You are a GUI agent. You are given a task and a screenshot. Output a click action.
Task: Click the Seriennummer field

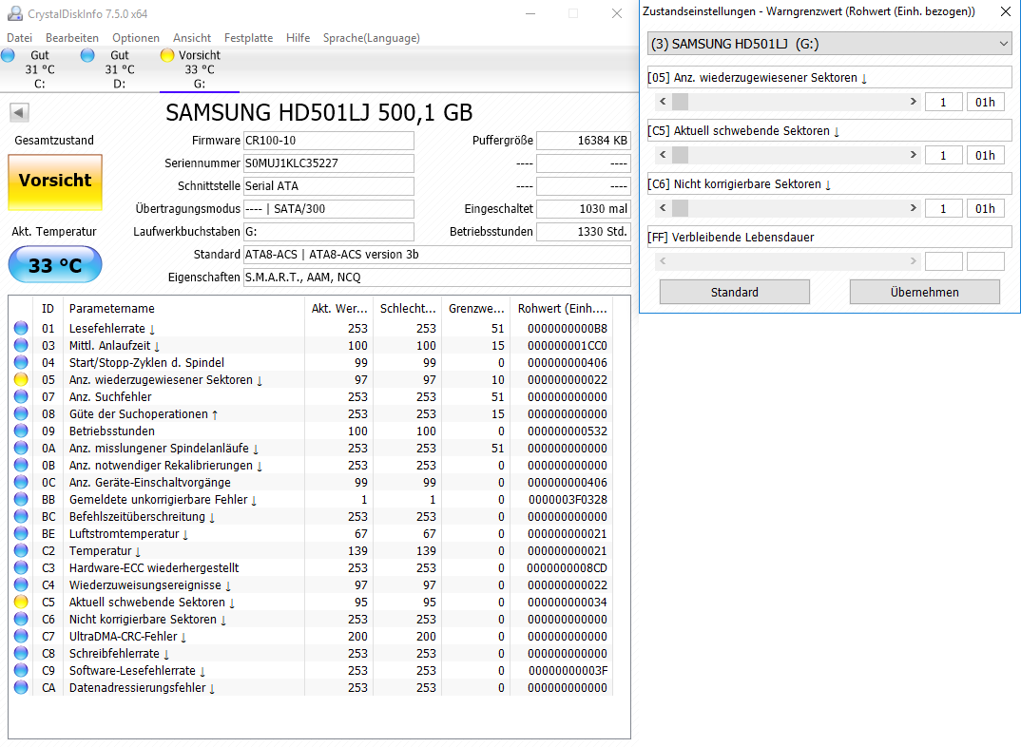point(329,163)
